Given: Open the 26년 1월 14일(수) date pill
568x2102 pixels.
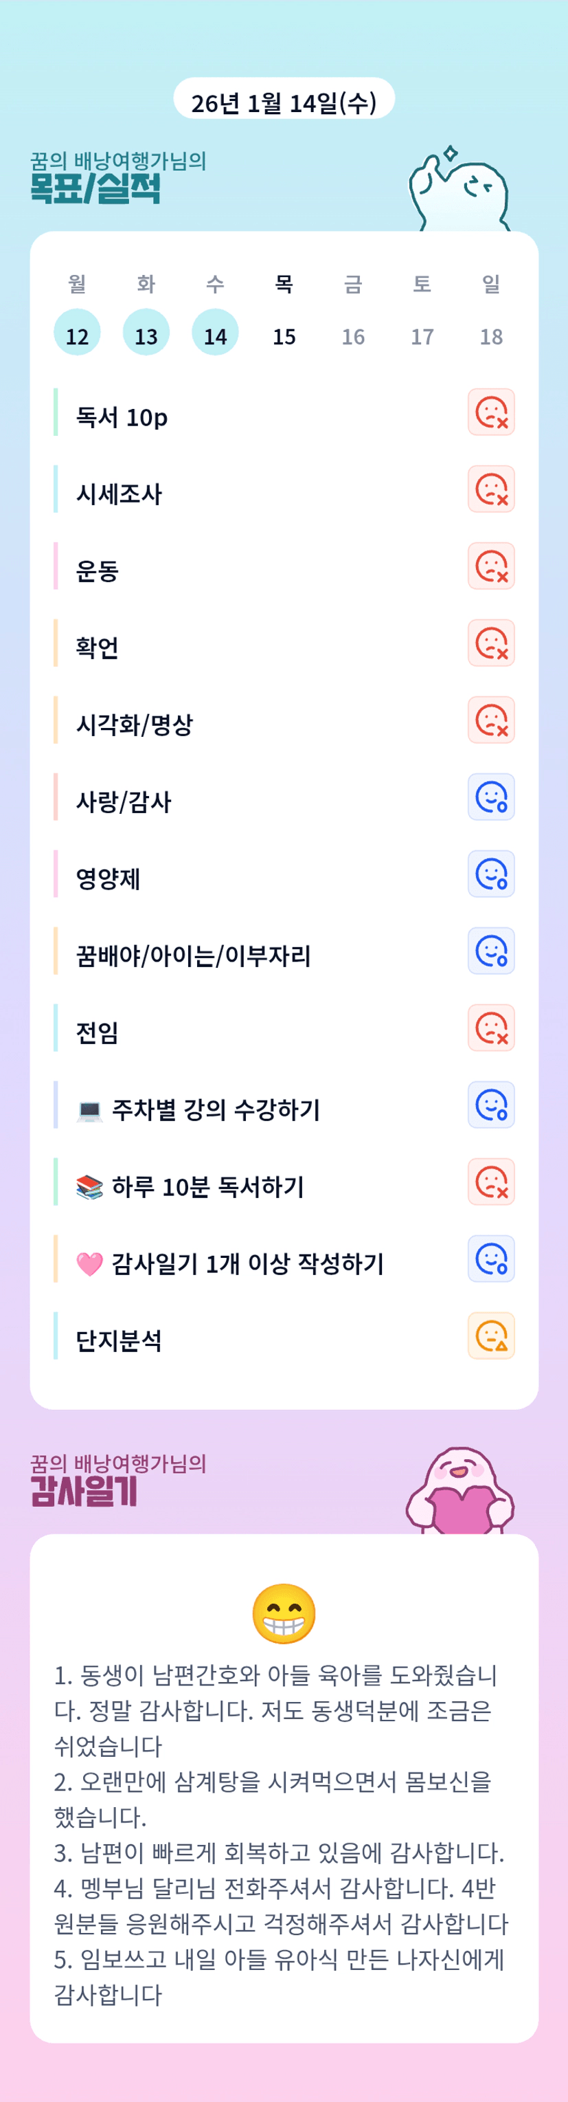Looking at the screenshot, I should (284, 102).
